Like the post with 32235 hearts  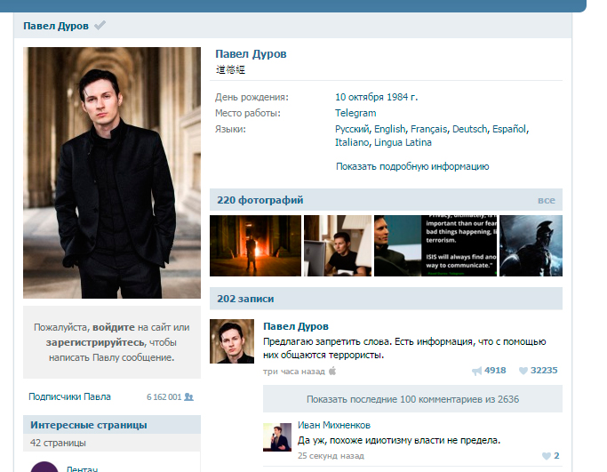(x=523, y=371)
